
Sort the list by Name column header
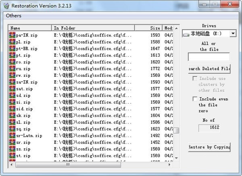click(30, 28)
